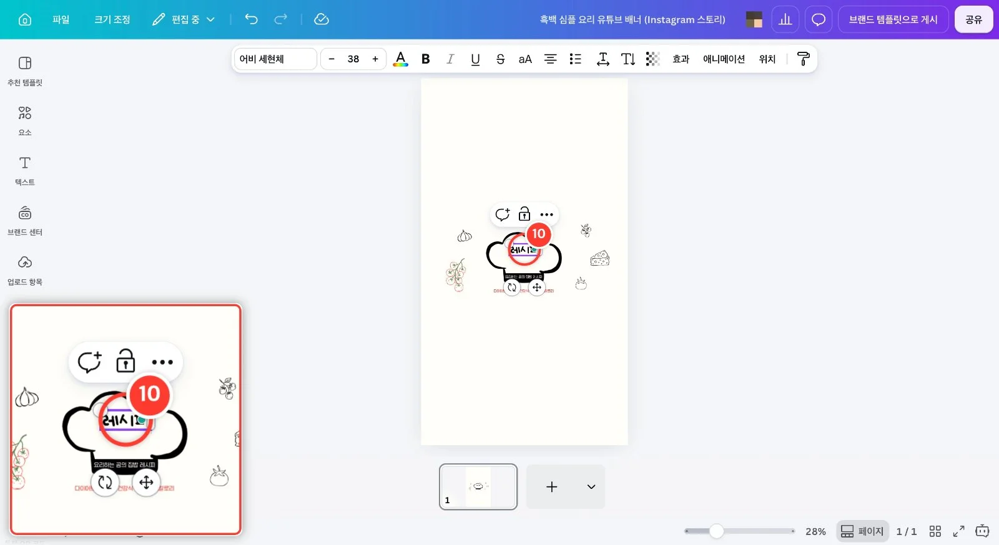This screenshot has width=999, height=545.
Task: Open the comments speech bubble icon
Action: click(818, 19)
